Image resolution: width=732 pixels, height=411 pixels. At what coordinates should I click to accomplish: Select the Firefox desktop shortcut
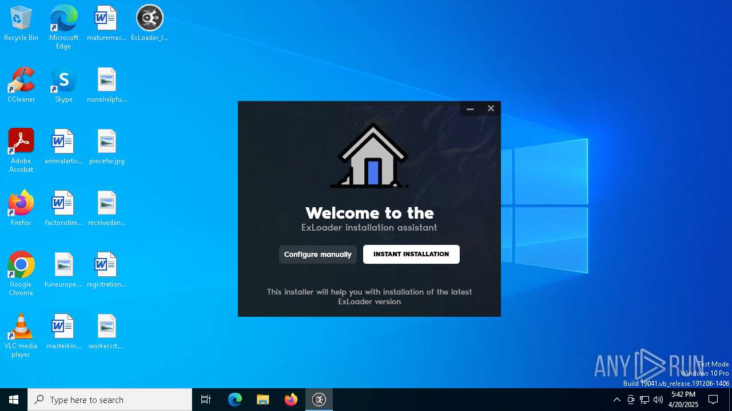click(x=21, y=209)
